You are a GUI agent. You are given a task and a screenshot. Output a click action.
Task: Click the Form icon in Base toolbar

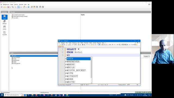pyautogui.click(x=24, y=7)
